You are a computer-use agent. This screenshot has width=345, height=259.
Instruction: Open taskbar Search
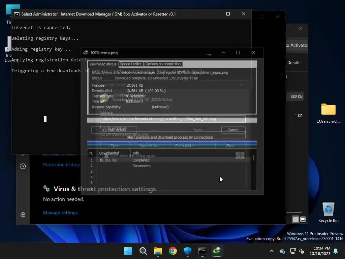[x=143, y=251]
